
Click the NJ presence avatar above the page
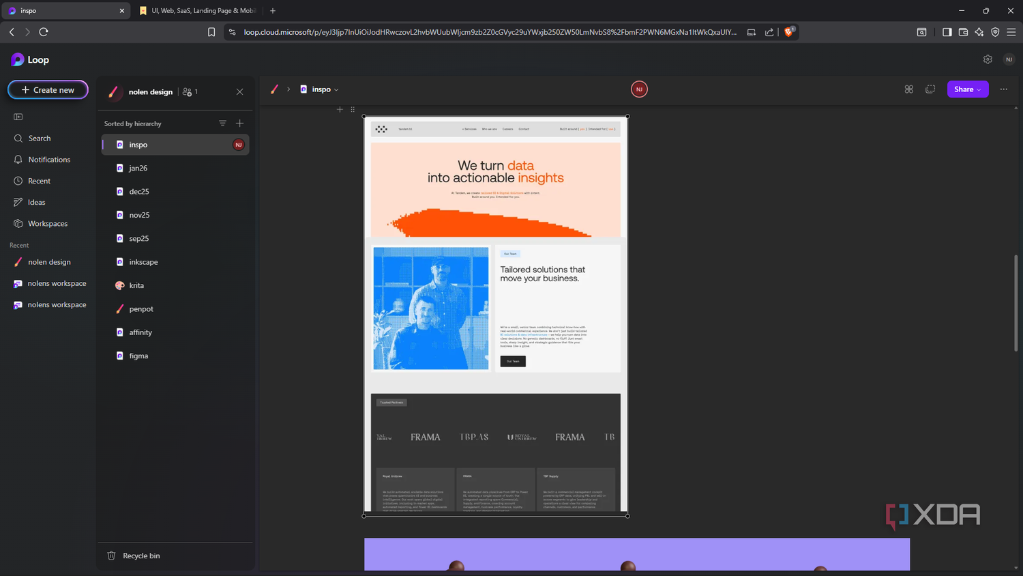[x=639, y=89]
